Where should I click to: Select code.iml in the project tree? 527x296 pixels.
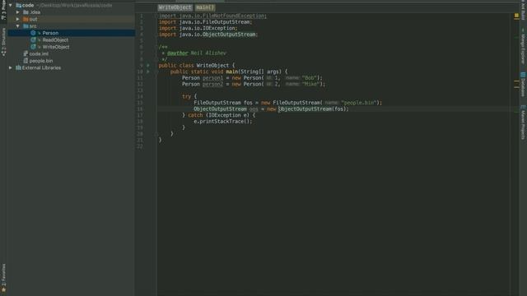click(39, 53)
